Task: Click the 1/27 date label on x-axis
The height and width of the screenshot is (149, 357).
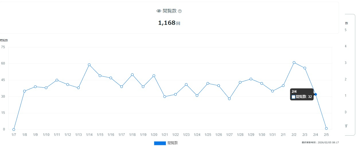Action: tap(229, 135)
